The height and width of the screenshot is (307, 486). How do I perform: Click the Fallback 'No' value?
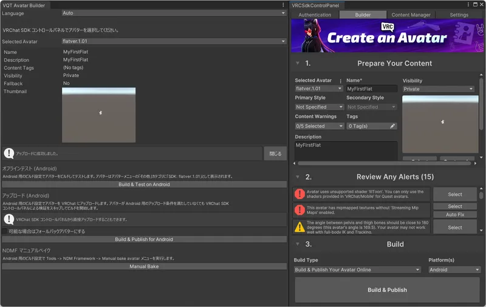click(x=66, y=83)
